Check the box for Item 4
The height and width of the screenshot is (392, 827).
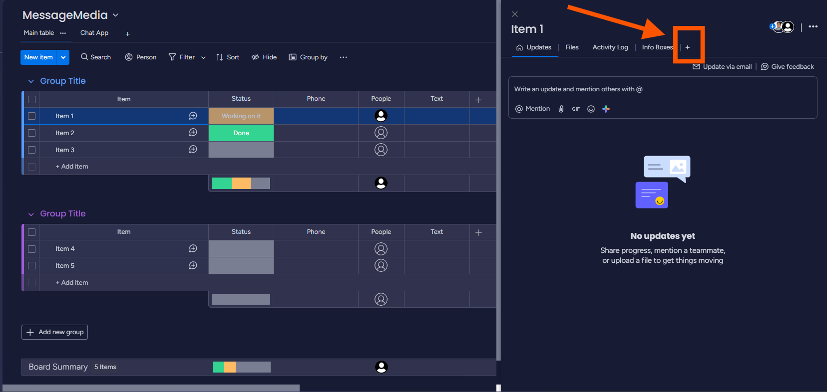32,248
